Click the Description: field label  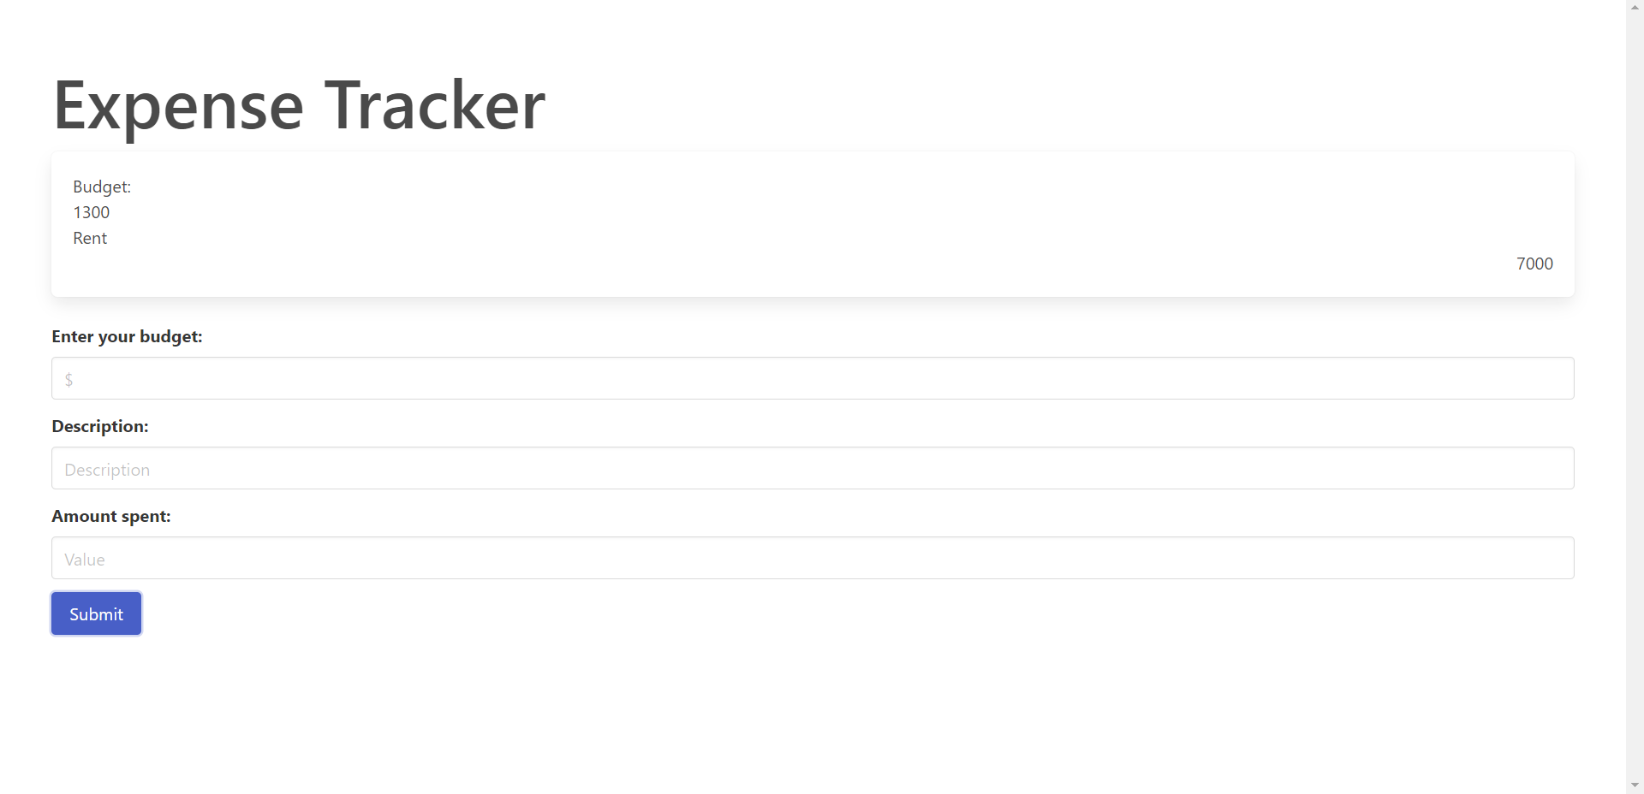(x=100, y=426)
